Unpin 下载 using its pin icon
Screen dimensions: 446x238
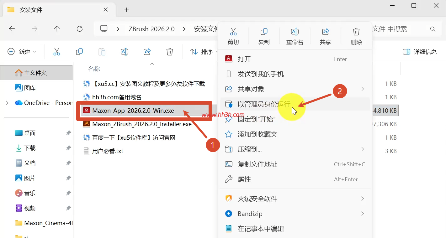(x=68, y=148)
